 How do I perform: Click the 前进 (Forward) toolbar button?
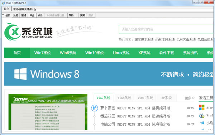[24, 15]
